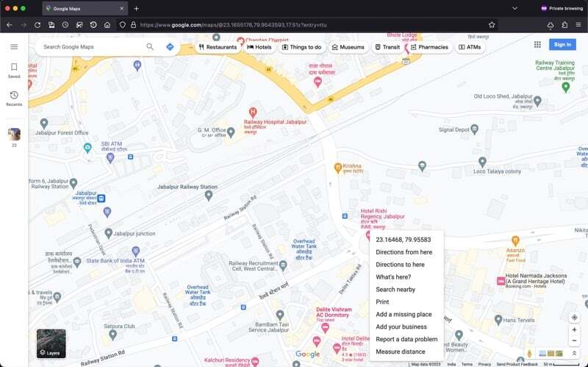588x367 pixels.
Task: Filter map by Hotels chip
Action: click(259, 47)
